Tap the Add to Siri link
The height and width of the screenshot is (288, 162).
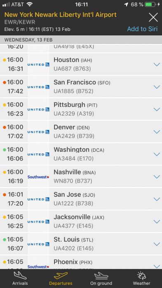click(x=142, y=29)
